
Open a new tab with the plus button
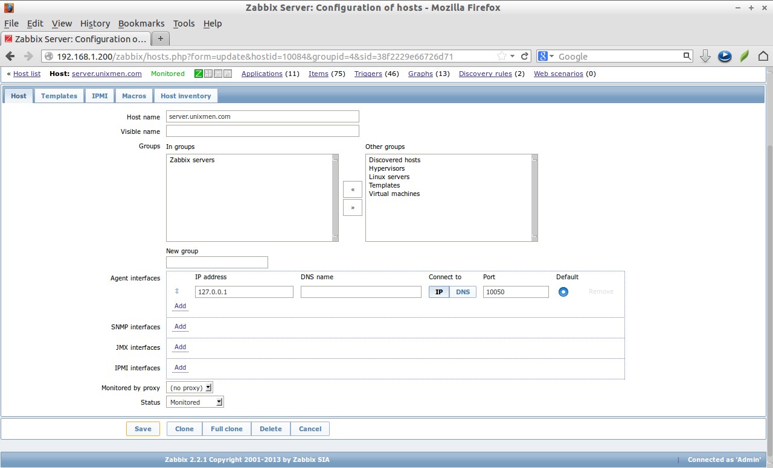pos(160,39)
